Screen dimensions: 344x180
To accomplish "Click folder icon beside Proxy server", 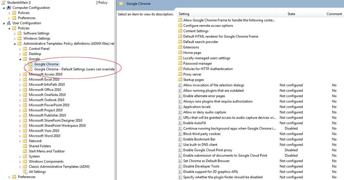I will [180, 74].
